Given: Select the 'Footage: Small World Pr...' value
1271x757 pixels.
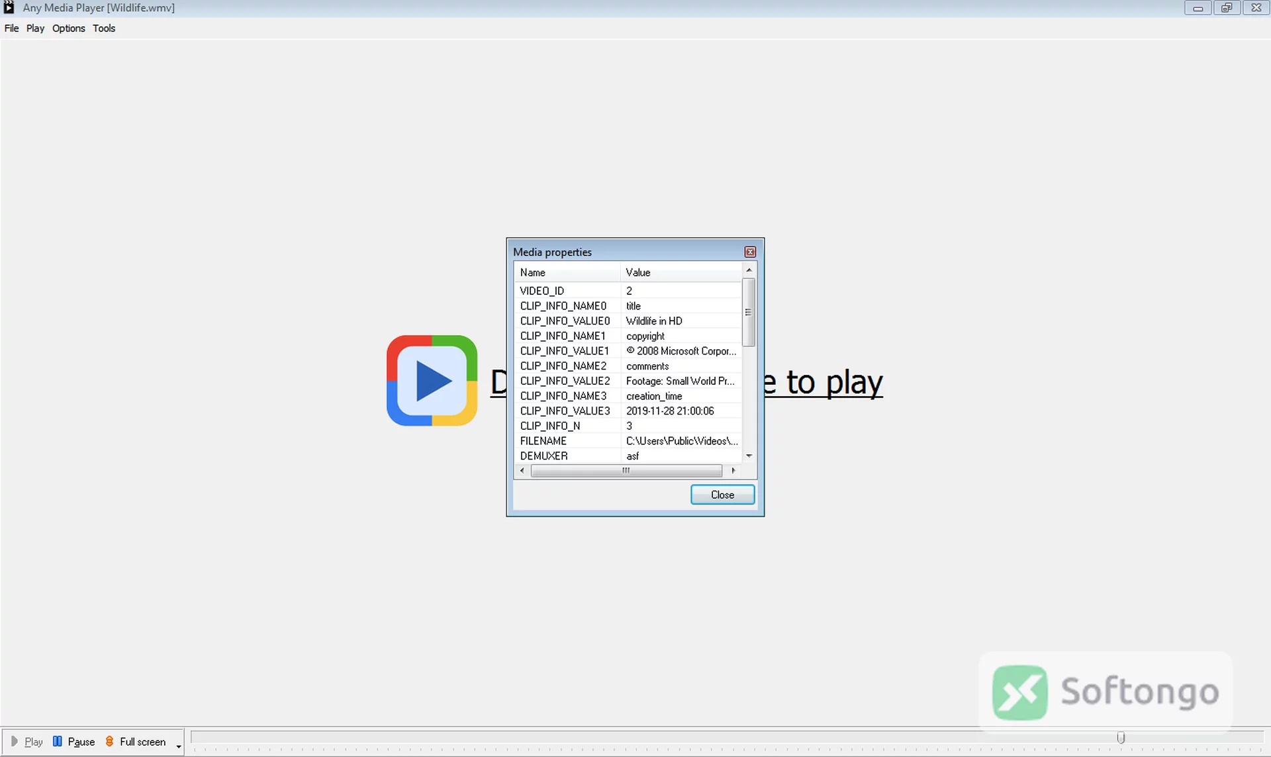Looking at the screenshot, I should 681,381.
